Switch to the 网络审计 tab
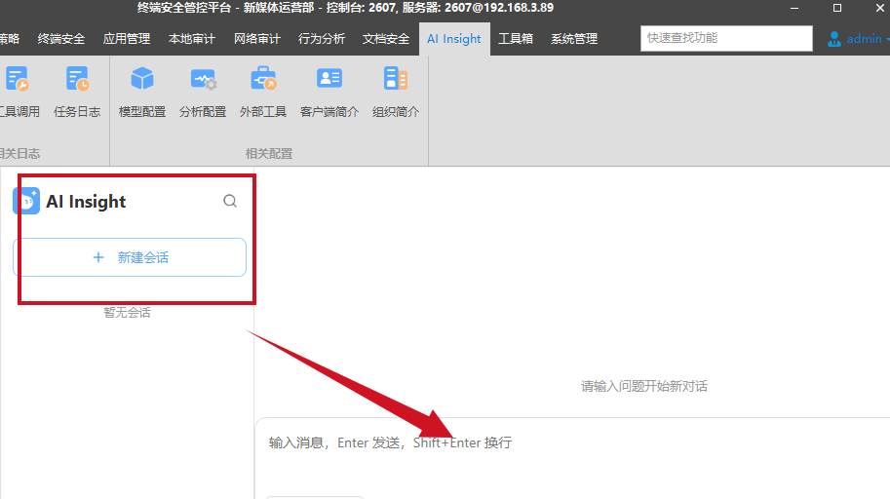 (x=257, y=39)
